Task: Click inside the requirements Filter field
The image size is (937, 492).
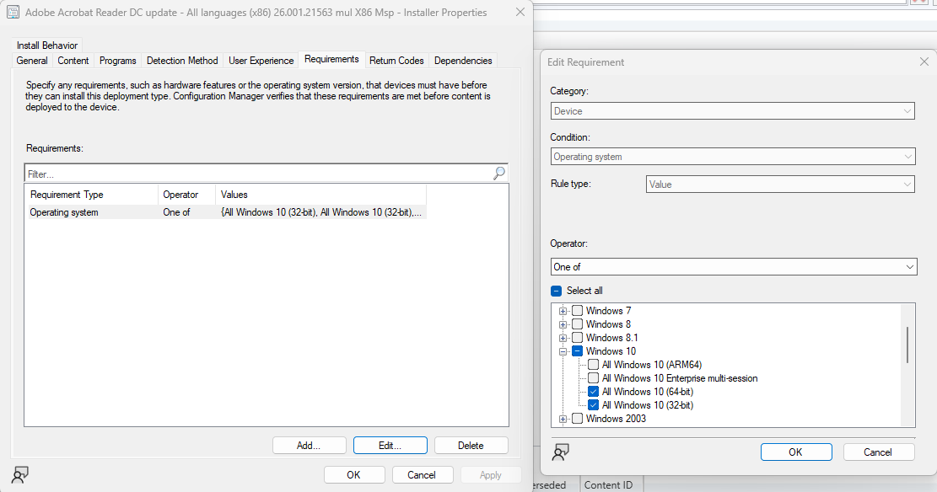Action: 257,174
